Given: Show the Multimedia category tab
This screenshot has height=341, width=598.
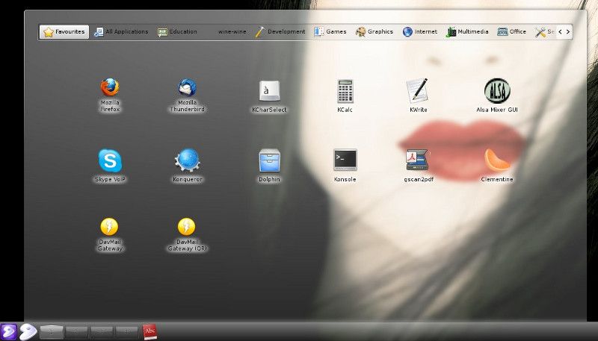Looking at the screenshot, I should (467, 32).
